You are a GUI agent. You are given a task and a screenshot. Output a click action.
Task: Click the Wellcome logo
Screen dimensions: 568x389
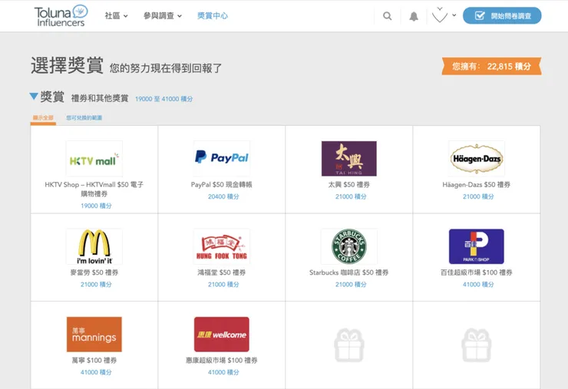(222, 335)
